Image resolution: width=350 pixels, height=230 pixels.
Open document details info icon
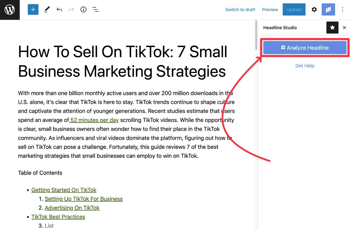[x=83, y=10]
